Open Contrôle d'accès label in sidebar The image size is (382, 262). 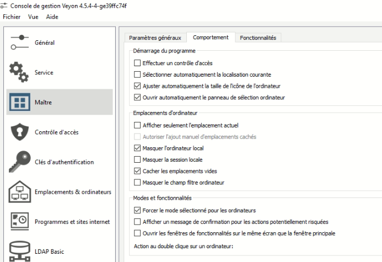click(x=57, y=132)
